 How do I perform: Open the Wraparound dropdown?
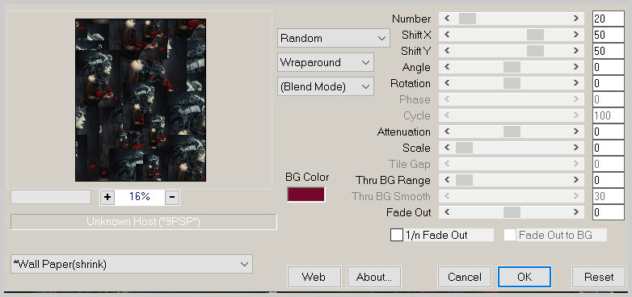(x=325, y=62)
